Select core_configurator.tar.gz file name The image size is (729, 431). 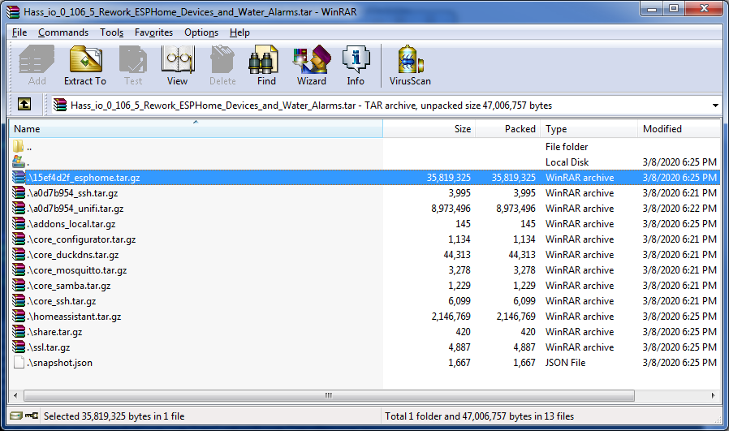[81, 239]
